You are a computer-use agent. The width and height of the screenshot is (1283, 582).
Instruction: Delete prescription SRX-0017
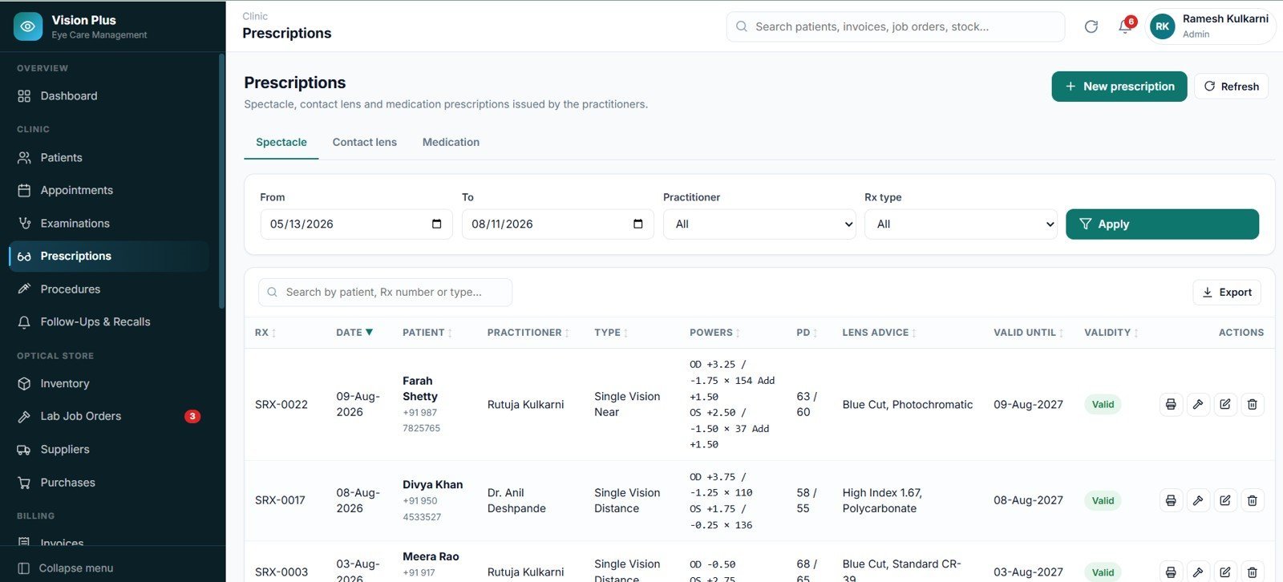point(1253,500)
